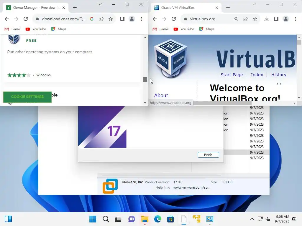Share the virtualbox.org page
This screenshot has width=302, height=226.
point(246,19)
